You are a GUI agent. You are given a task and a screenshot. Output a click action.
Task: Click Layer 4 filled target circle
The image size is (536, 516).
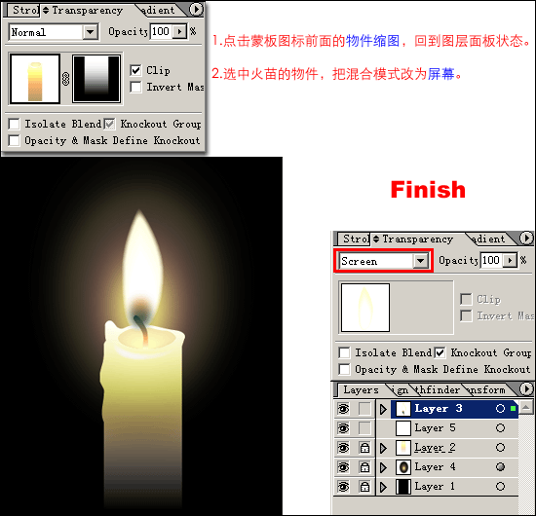pos(500,466)
